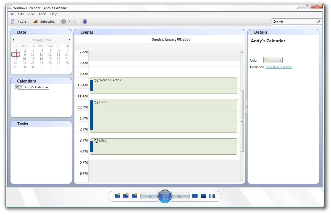
Task: Click the leftmost starred new-item icon
Action: 117,196
